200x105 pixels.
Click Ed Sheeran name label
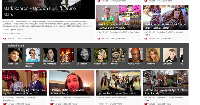point(82,64)
